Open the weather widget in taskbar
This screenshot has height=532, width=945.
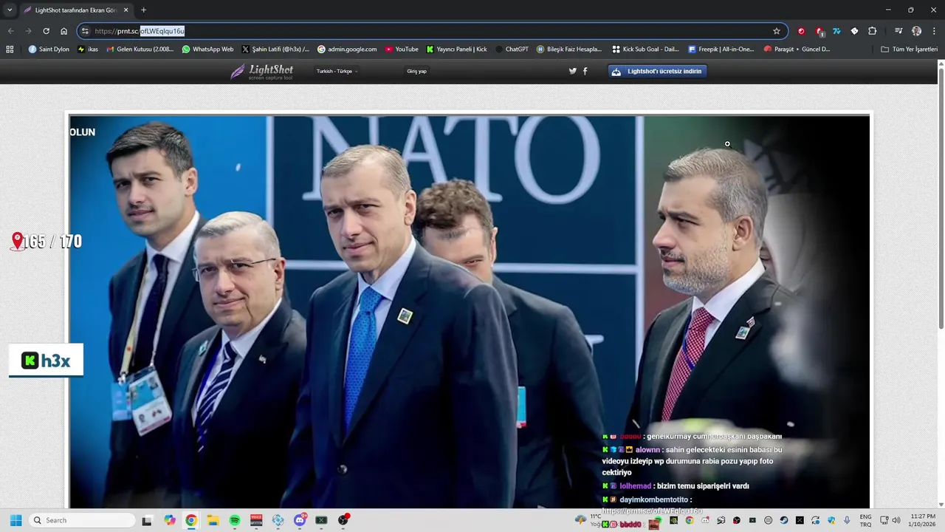[588, 520]
